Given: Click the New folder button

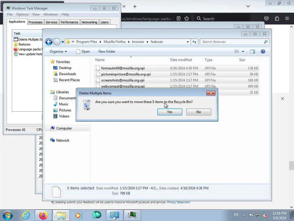Looking at the screenshot, I should [107, 52].
